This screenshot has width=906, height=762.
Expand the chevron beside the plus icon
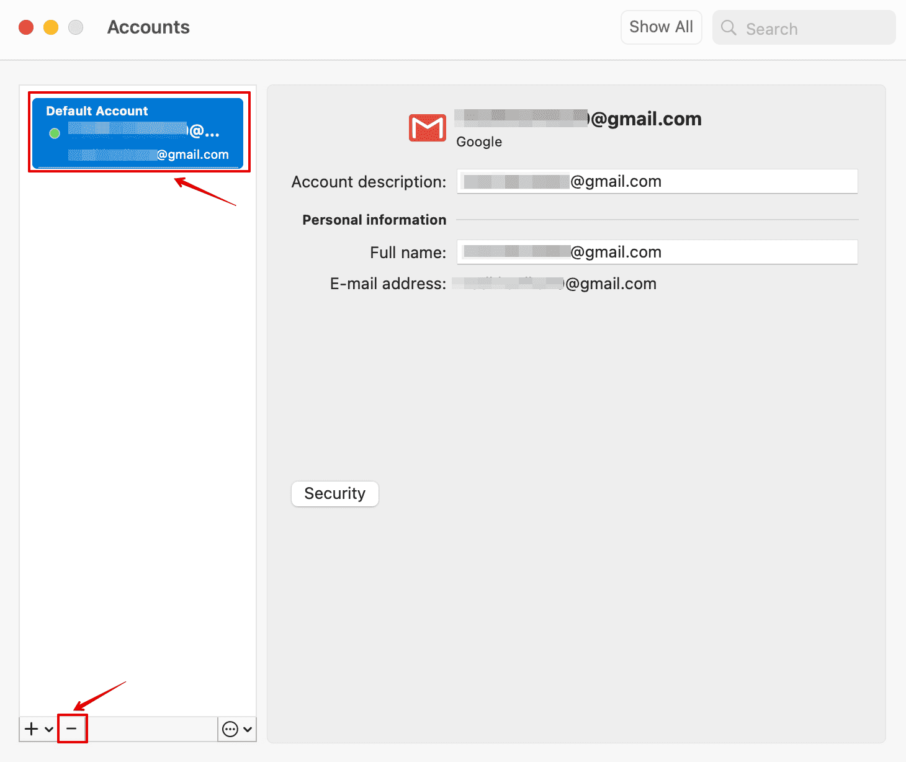[x=48, y=729]
